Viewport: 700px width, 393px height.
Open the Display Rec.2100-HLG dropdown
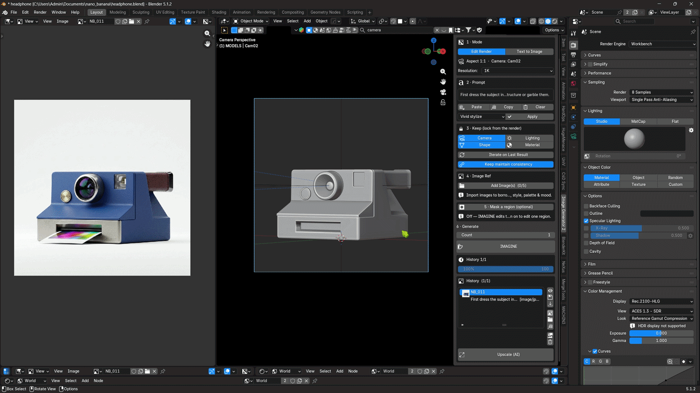tap(662, 301)
